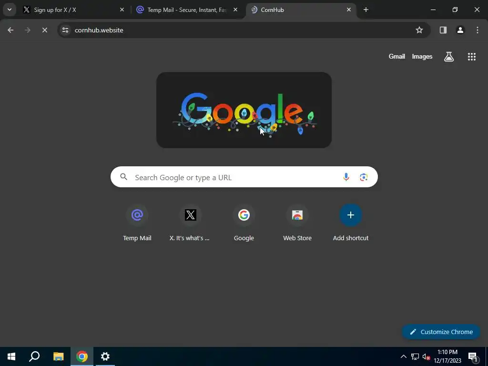This screenshot has width=488, height=366.
Task: Open the Temp Mail shortcut
Action: coord(137,223)
